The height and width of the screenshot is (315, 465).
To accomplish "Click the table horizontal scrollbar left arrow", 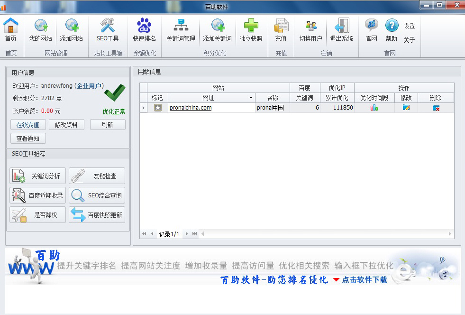I will point(203,234).
